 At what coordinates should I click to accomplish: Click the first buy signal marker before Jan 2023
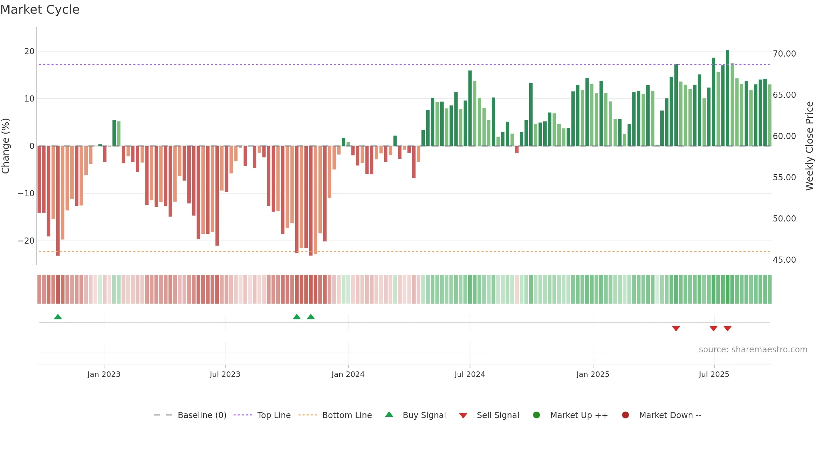click(58, 317)
